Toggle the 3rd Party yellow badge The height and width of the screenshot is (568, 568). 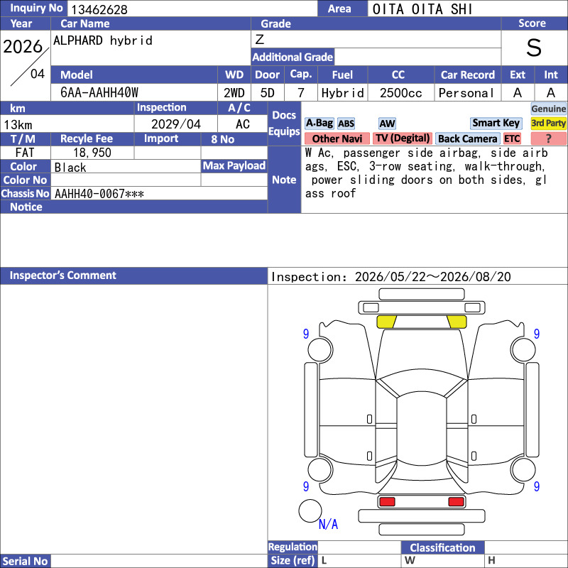point(548,123)
